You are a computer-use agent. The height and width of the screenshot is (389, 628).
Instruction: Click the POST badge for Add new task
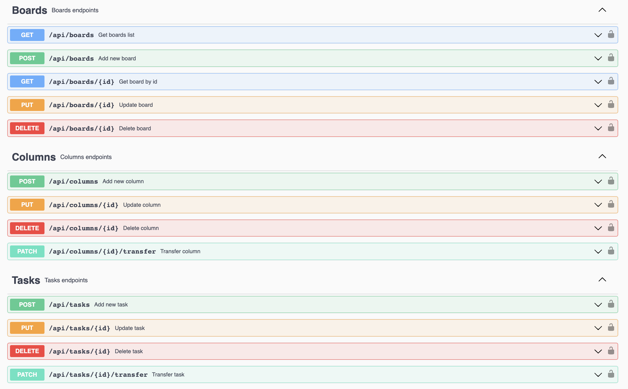tap(27, 304)
